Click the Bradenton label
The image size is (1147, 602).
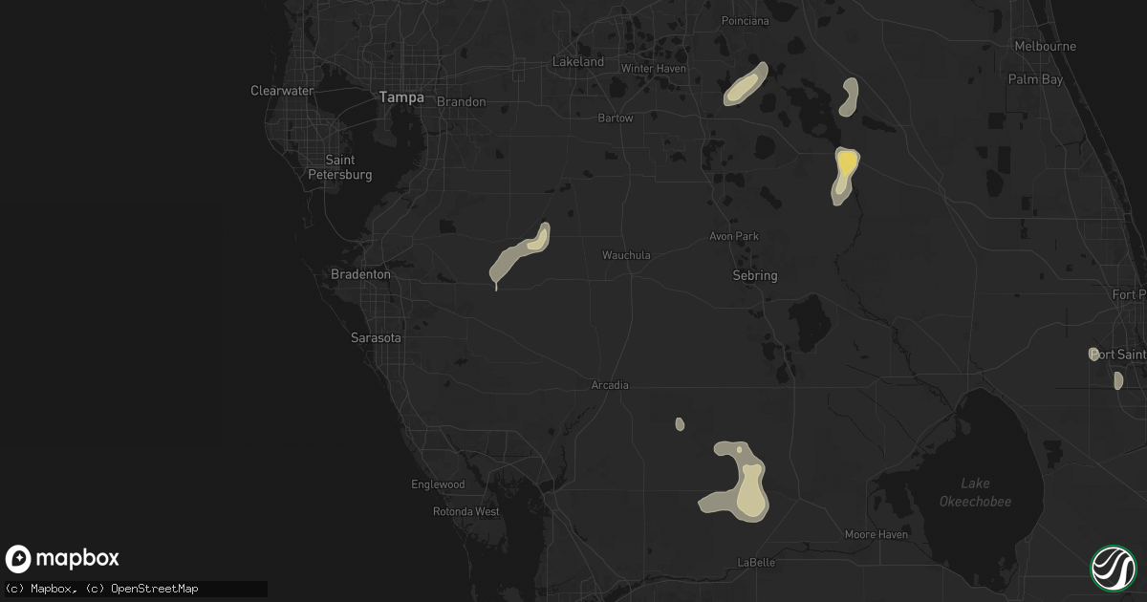pos(360,274)
